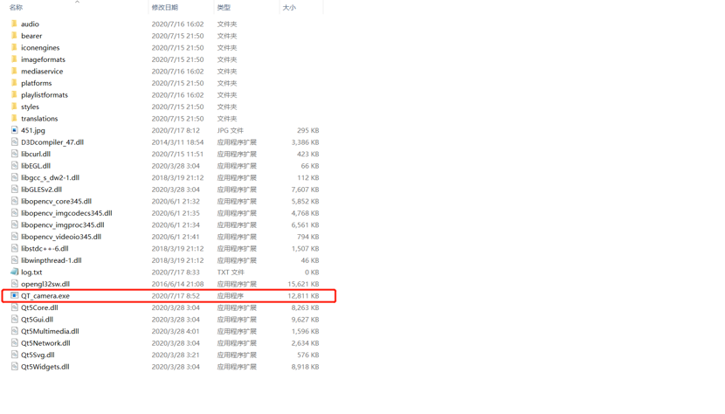This screenshot has height=414, width=725.
Task: Click the opengl32sw.dll file icon
Action: 14,284
